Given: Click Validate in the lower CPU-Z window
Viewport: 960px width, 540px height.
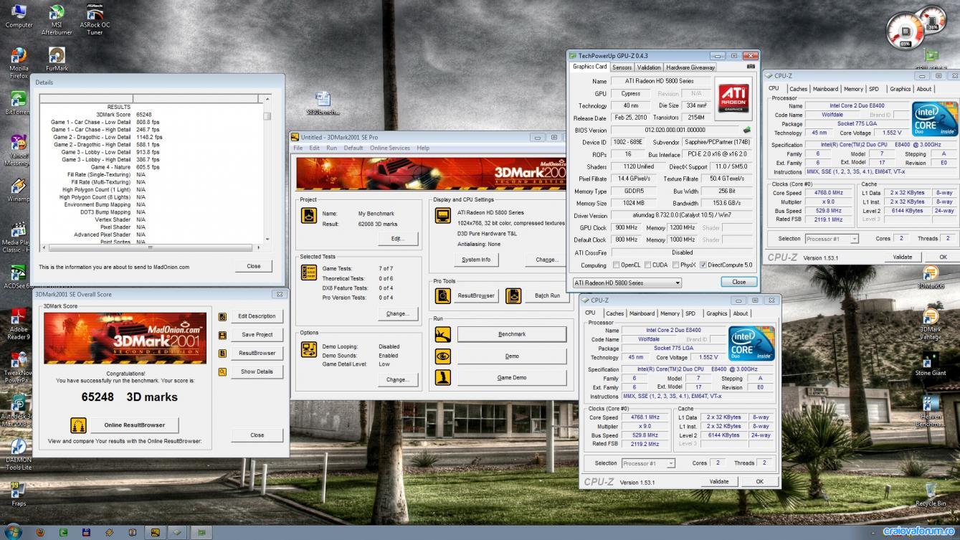Looking at the screenshot, I should 719,482.
